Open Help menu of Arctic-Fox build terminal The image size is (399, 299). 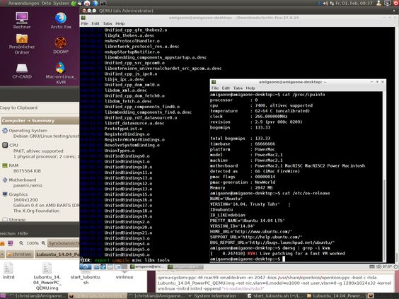click(x=120, y=23)
